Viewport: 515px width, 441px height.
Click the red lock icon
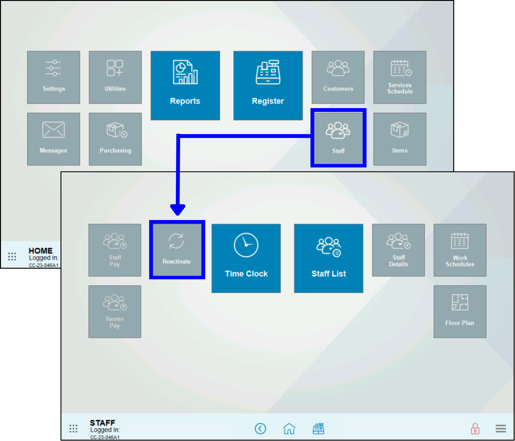coord(475,428)
